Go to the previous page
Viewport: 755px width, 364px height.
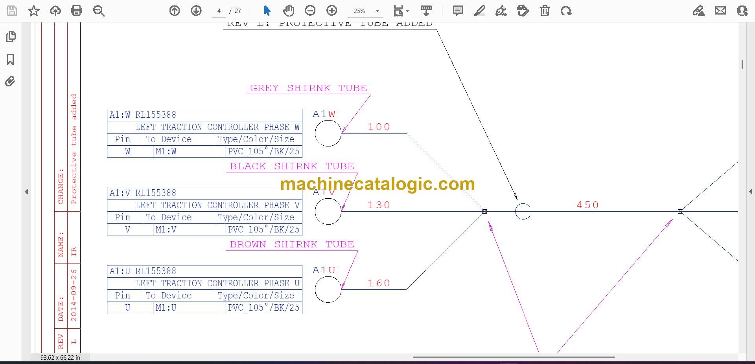175,11
